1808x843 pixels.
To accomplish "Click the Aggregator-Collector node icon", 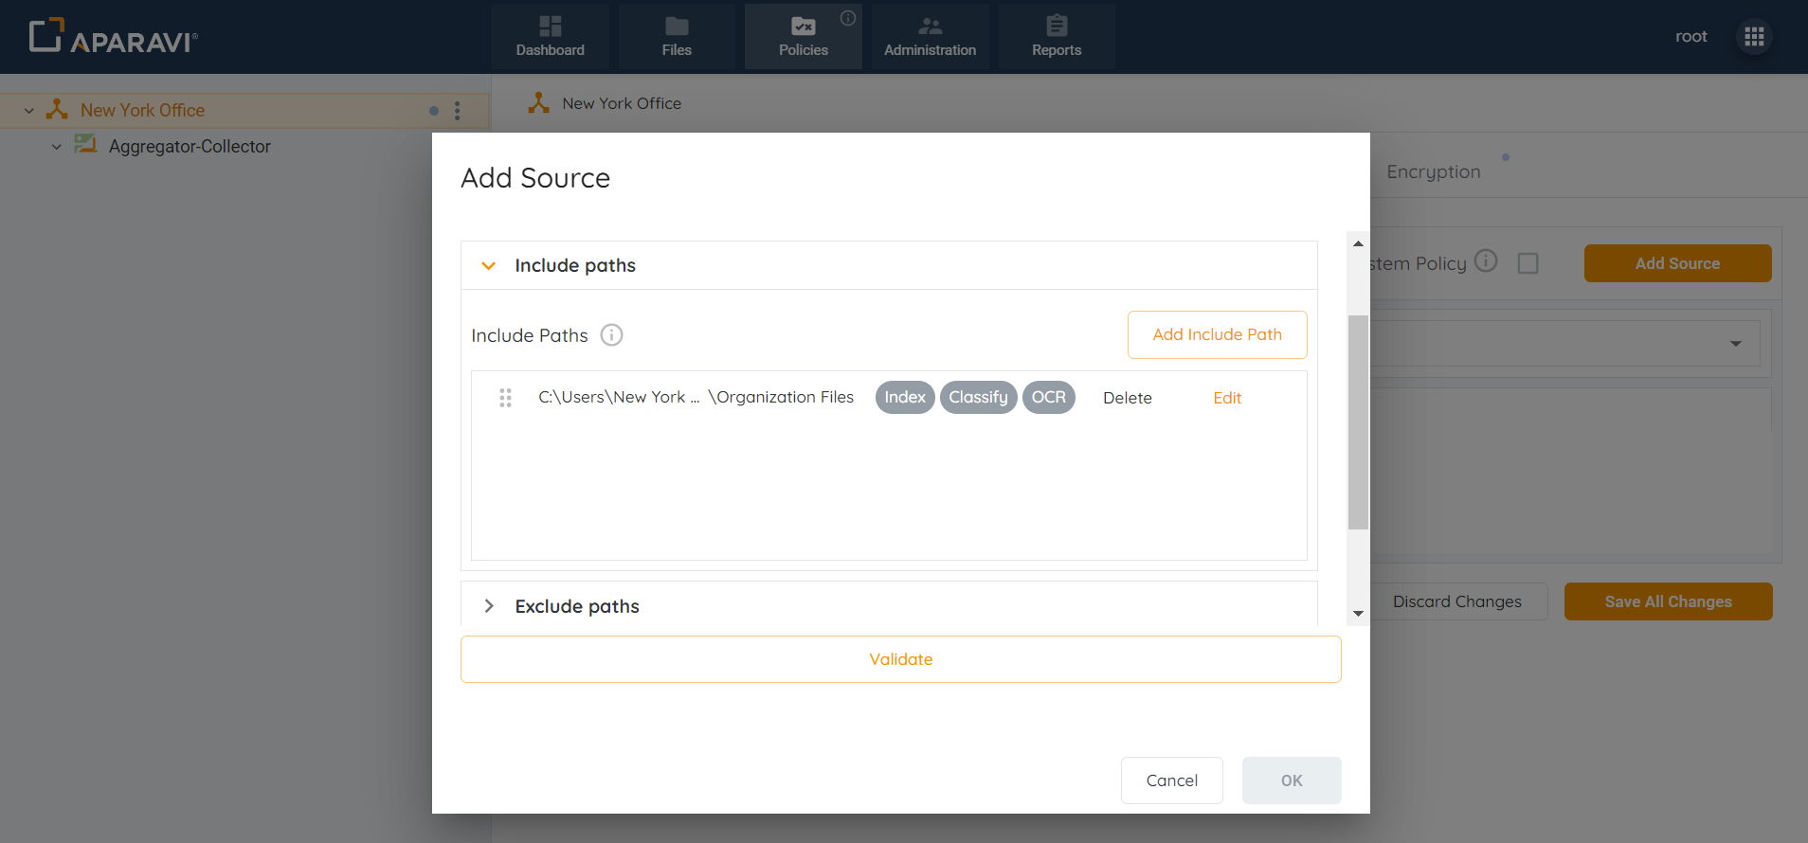I will 86,146.
